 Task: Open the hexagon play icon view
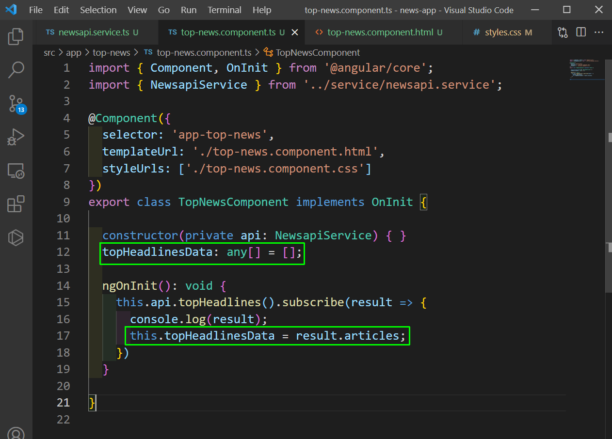point(16,237)
